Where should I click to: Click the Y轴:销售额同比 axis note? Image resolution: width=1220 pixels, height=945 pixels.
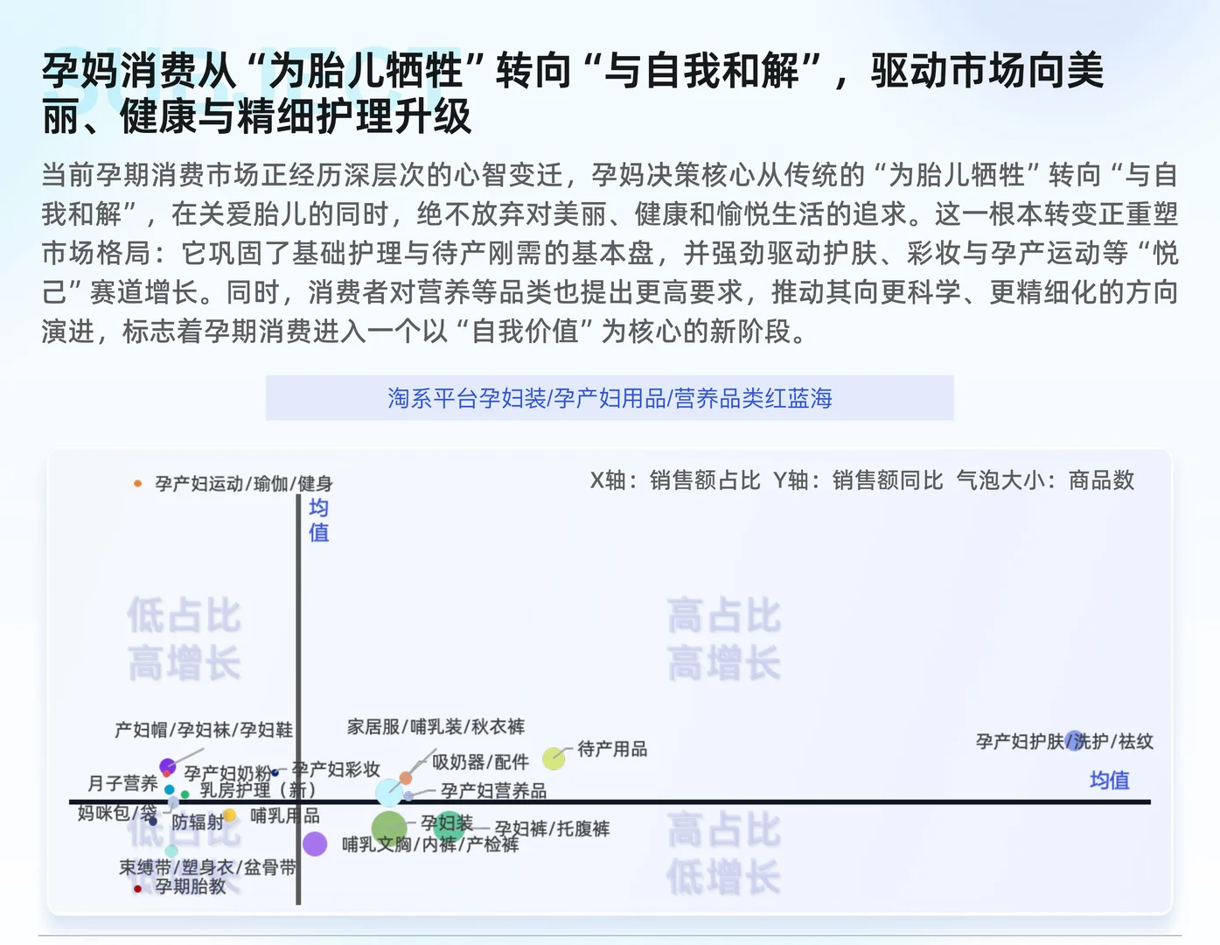point(857,480)
